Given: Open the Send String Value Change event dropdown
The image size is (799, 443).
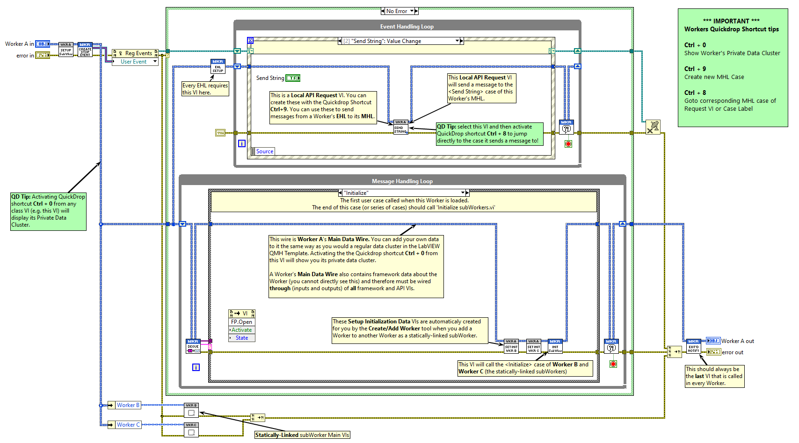Looking at the screenshot, I should [458, 41].
